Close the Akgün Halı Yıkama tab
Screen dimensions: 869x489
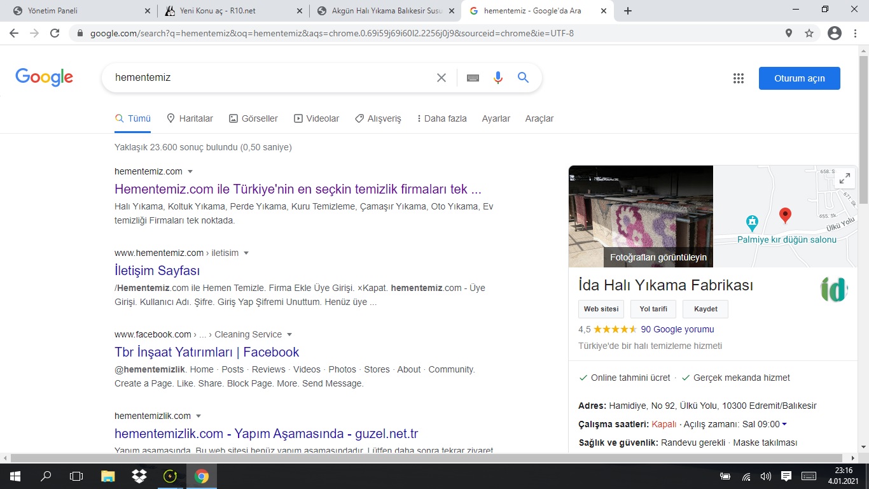452,11
